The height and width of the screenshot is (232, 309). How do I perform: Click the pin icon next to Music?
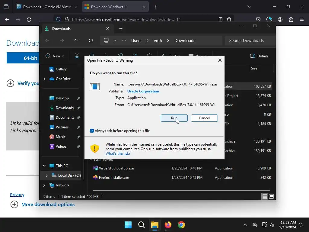click(x=78, y=137)
